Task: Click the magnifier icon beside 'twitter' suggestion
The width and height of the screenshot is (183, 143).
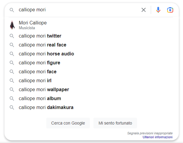Action: pyautogui.click(x=12, y=36)
